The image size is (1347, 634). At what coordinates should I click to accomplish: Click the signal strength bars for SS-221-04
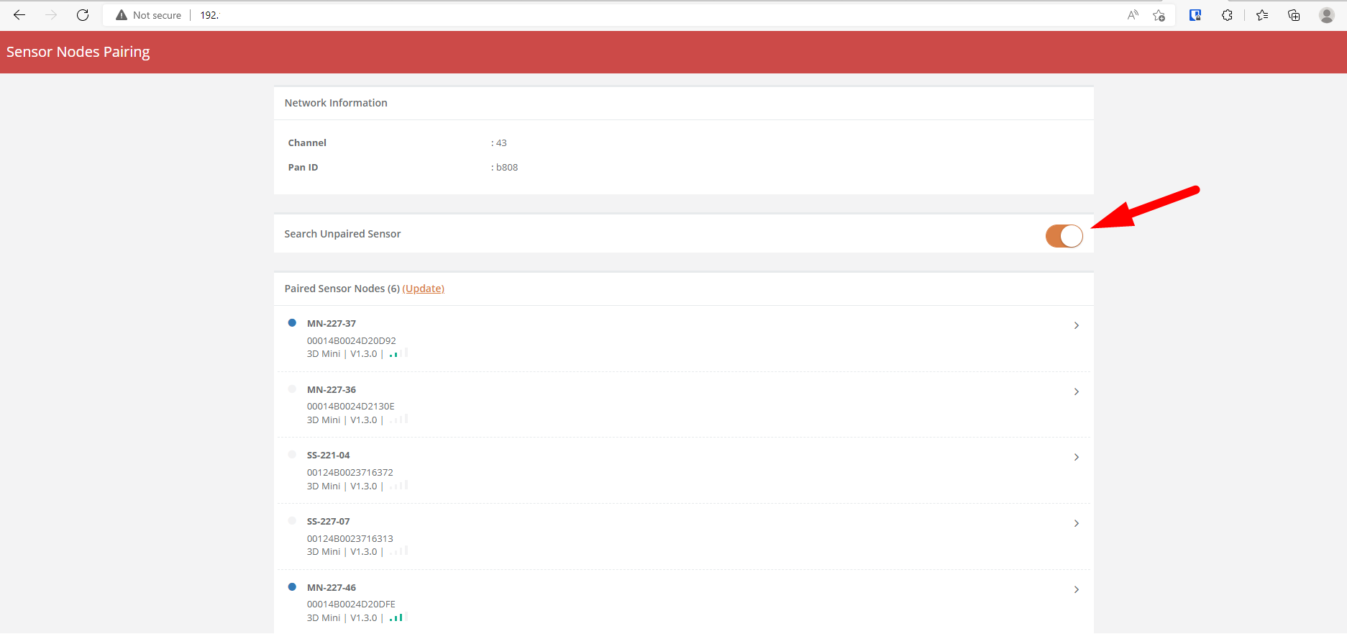click(x=398, y=485)
